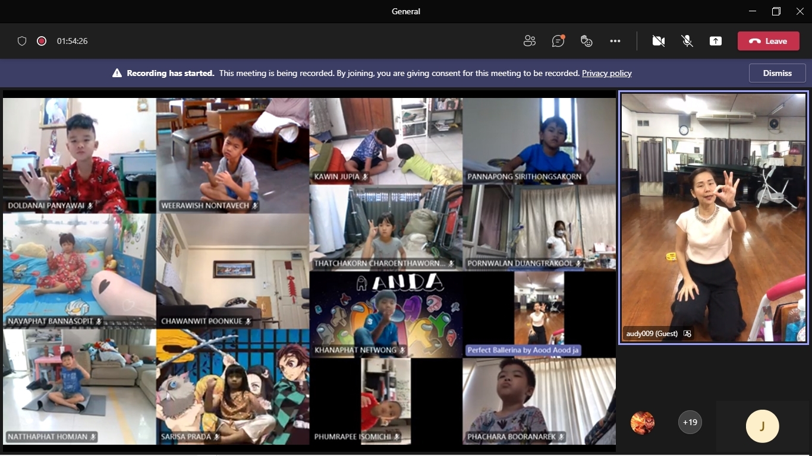Select the audy009 (Guest) video tile
Image resolution: width=812 pixels, height=456 pixels.
point(713,217)
